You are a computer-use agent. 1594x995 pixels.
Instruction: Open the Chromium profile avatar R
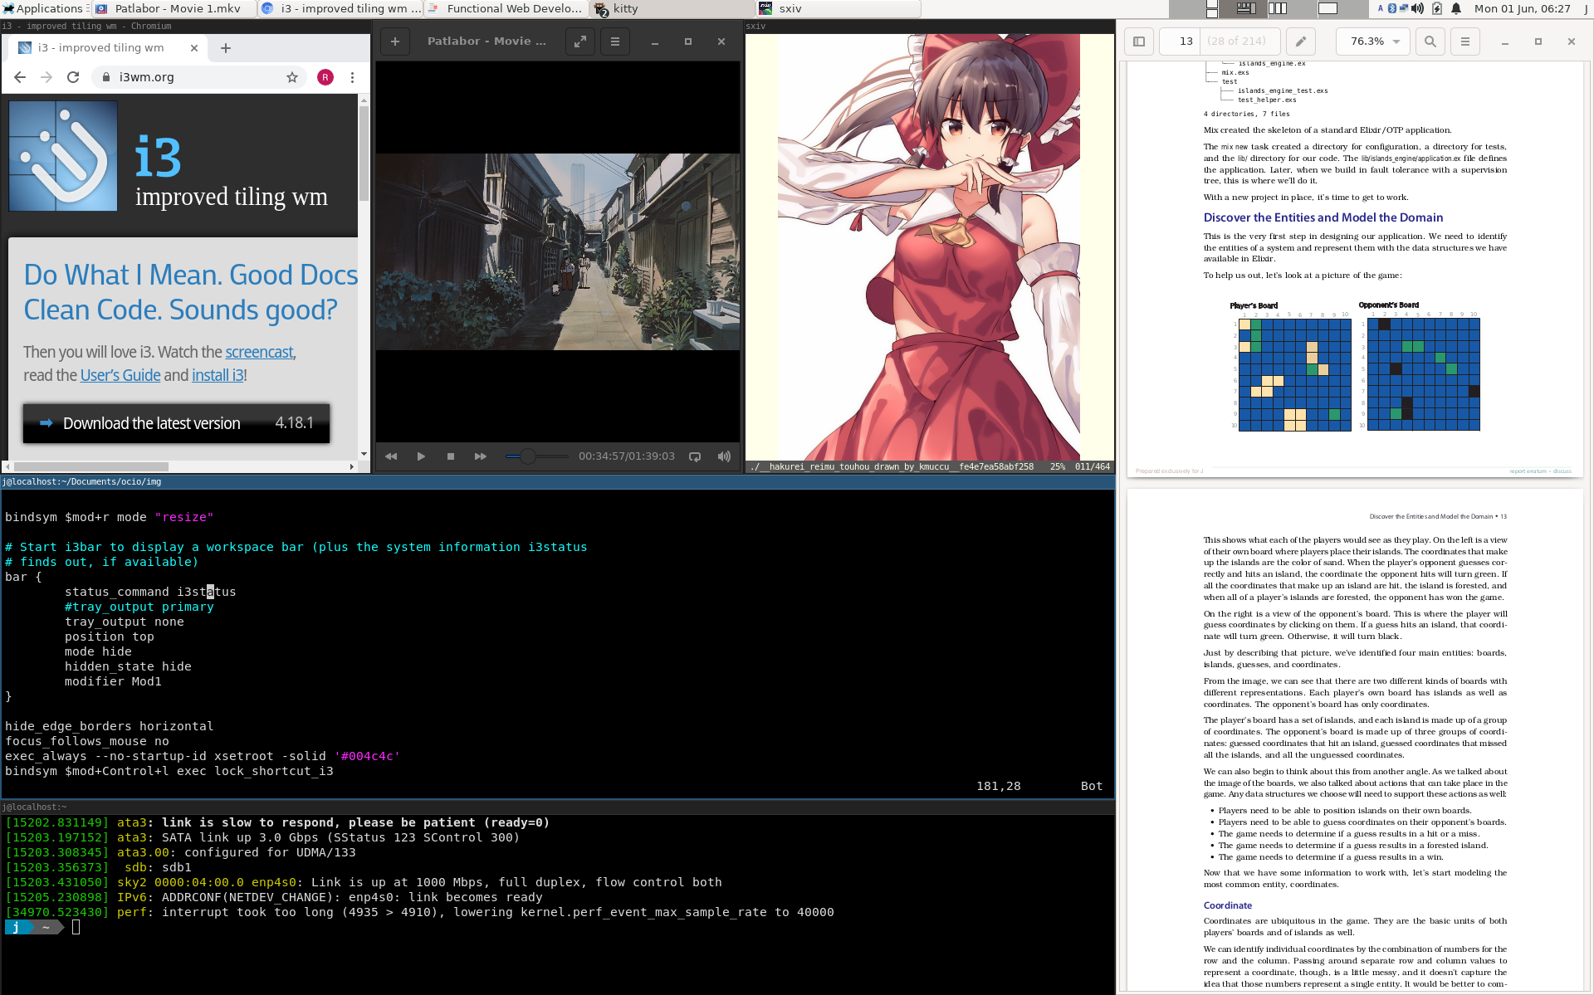click(x=325, y=77)
